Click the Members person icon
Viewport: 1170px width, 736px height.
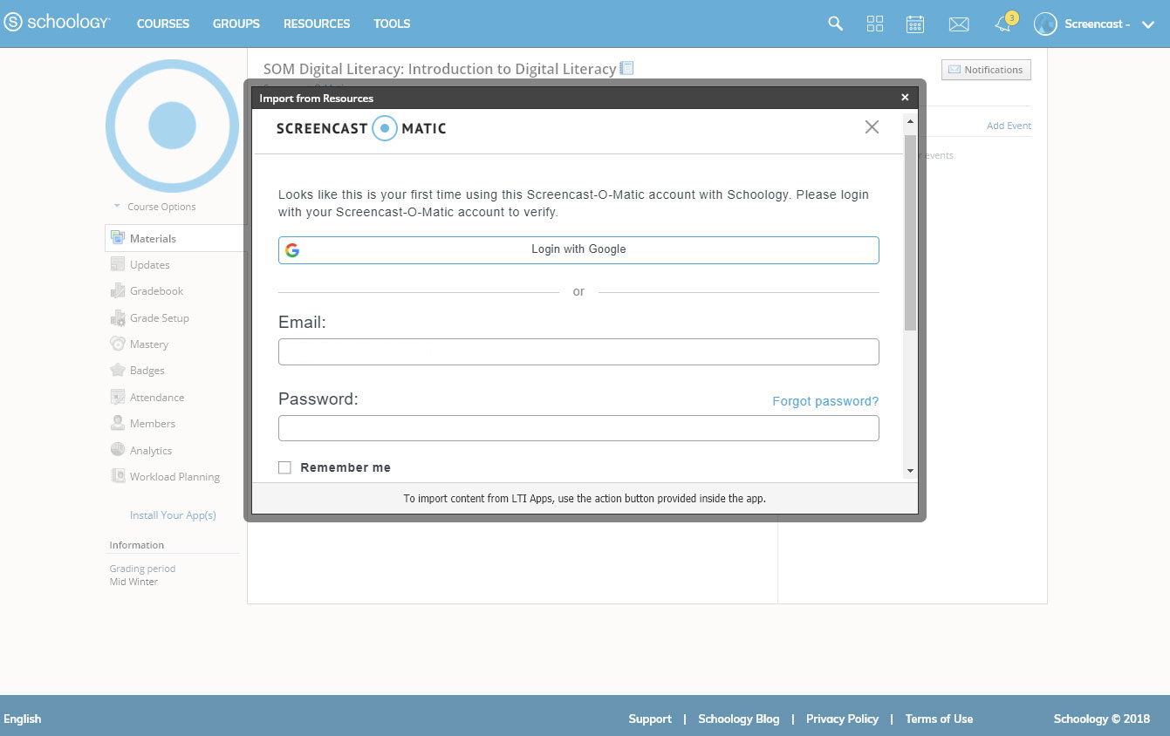pyautogui.click(x=118, y=423)
